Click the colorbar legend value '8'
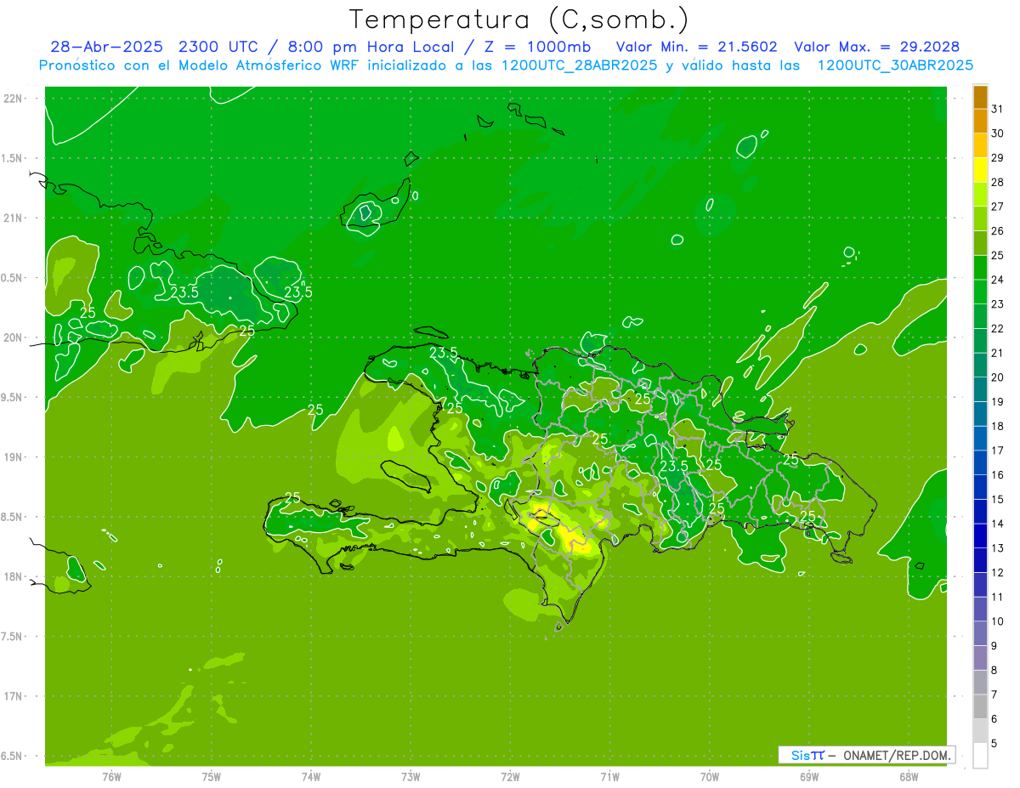The image size is (1020, 788). [994, 670]
